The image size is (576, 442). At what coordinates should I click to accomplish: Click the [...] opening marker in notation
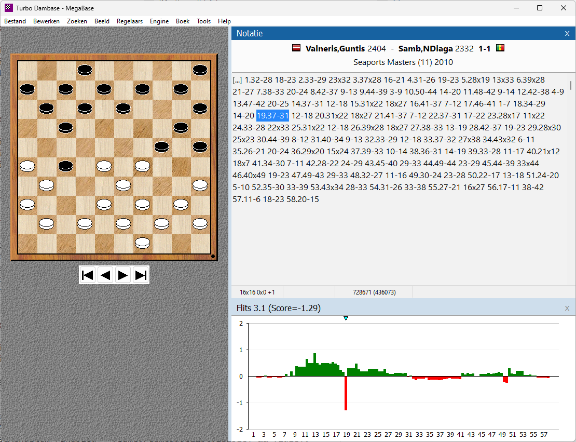(237, 80)
